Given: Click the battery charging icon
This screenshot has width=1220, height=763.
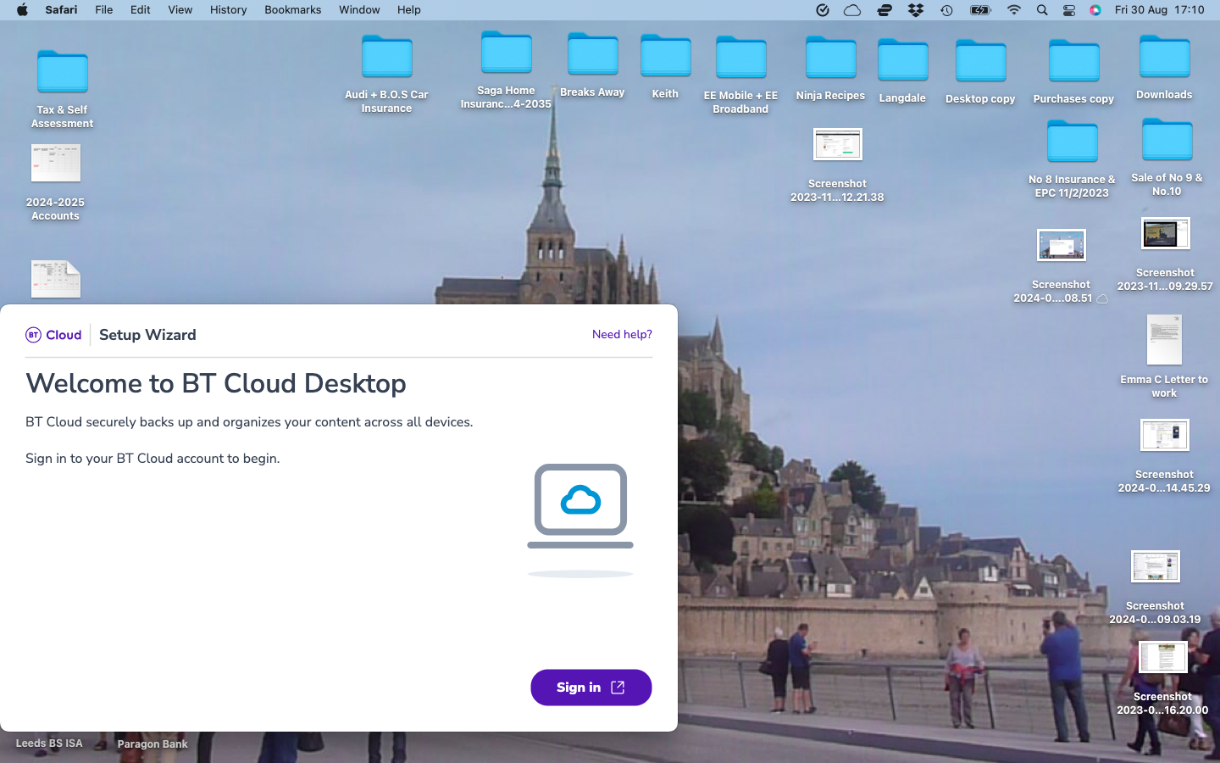Looking at the screenshot, I should click(x=980, y=10).
